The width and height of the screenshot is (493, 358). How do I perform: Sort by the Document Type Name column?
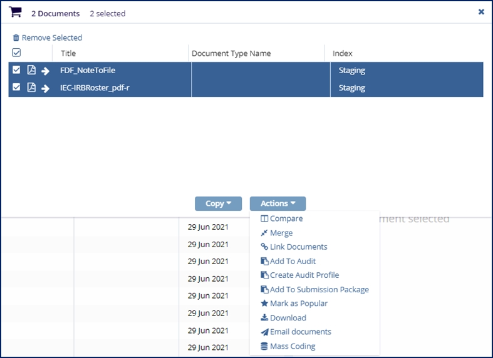[x=231, y=54]
